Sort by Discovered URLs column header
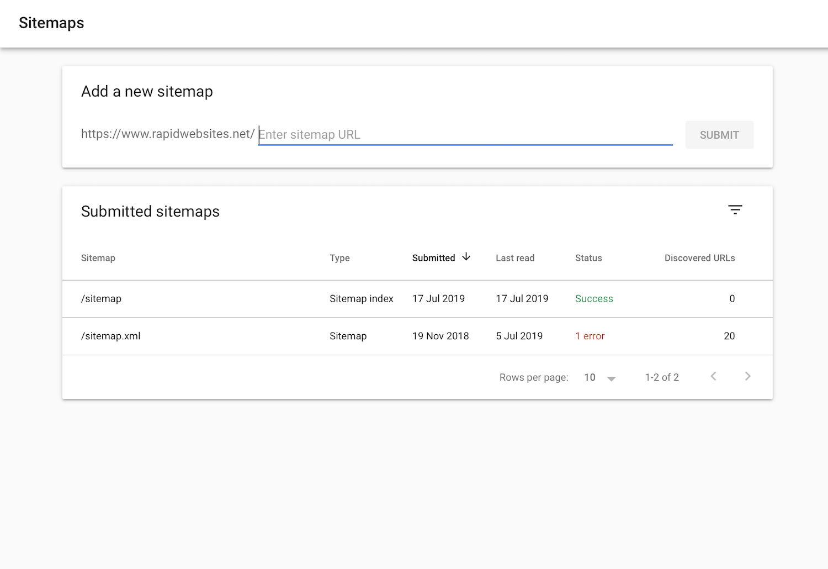This screenshot has height=569, width=828. point(699,258)
